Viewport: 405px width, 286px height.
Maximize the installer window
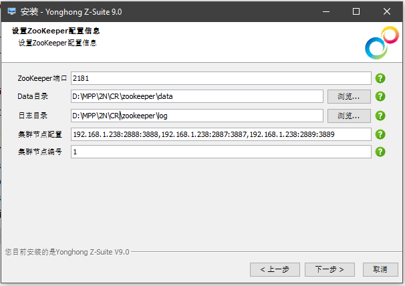pyautogui.click(x=356, y=11)
